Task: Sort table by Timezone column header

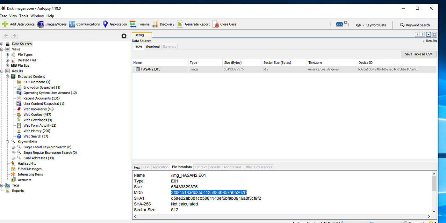Action: click(332, 63)
